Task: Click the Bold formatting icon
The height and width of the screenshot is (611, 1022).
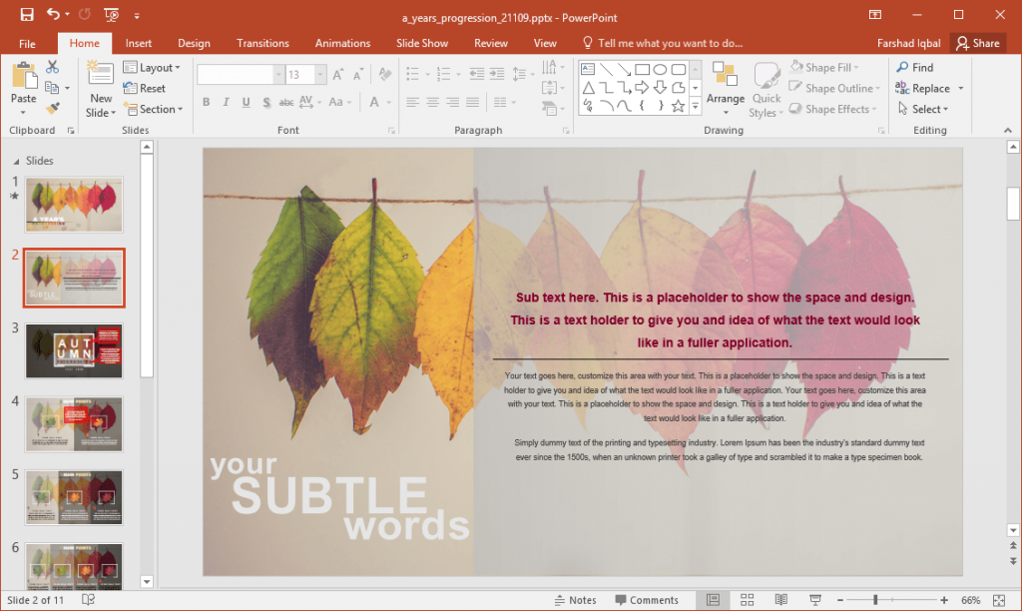Action: click(206, 102)
